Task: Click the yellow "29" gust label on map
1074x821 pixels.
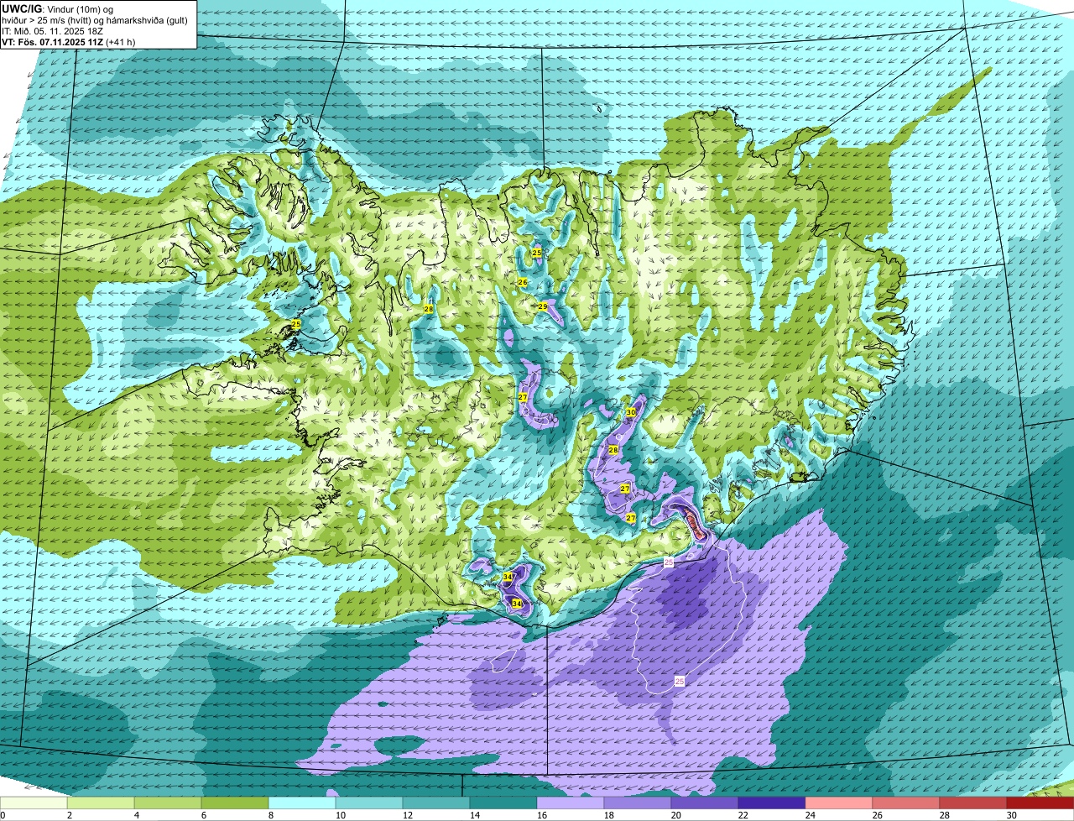Action: tap(543, 306)
